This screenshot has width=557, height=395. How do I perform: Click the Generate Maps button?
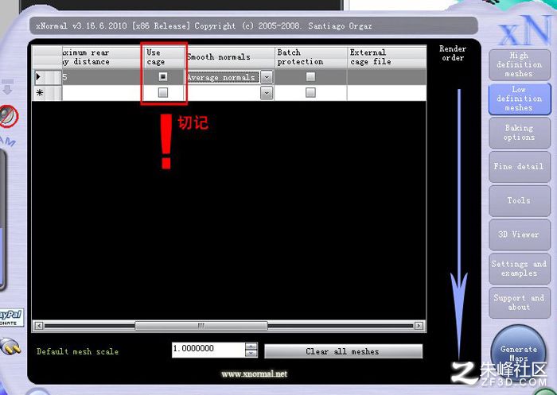[x=519, y=351]
